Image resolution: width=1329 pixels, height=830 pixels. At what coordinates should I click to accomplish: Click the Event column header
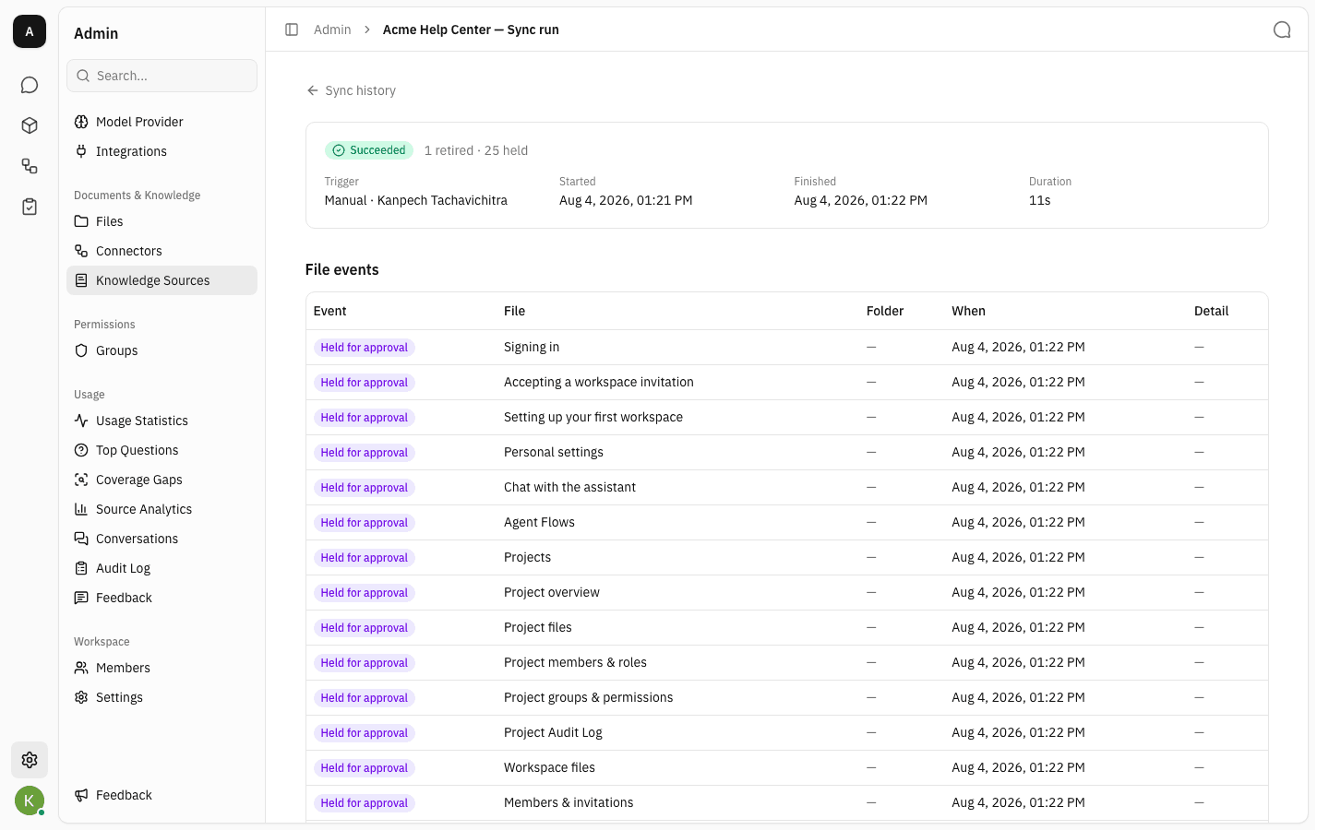click(329, 311)
